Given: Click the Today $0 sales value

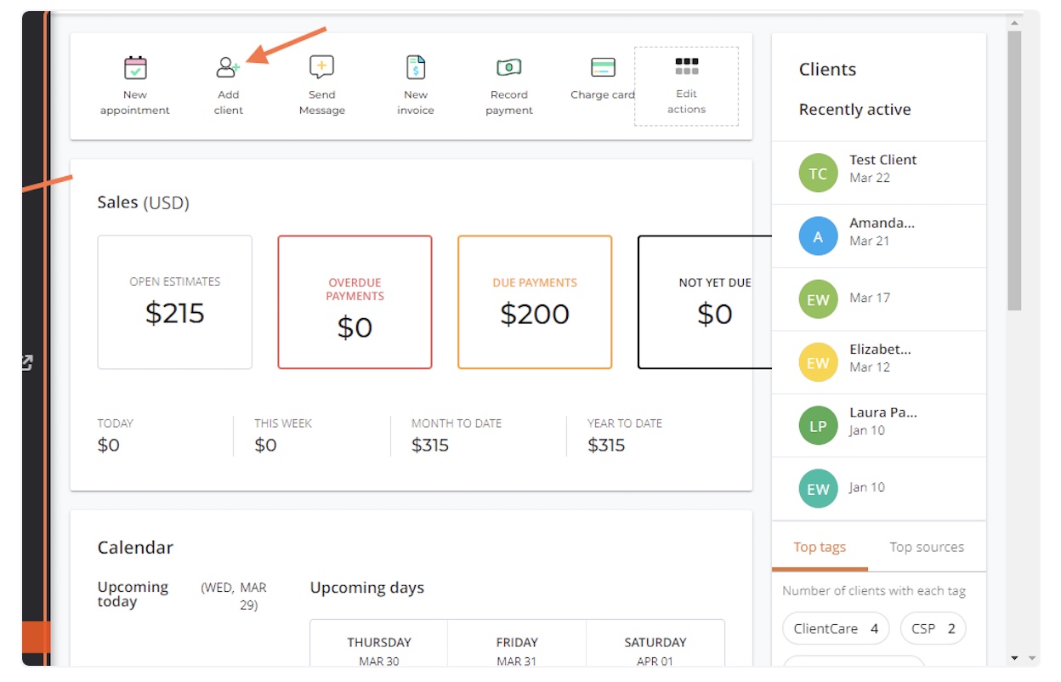Looking at the screenshot, I should [x=109, y=445].
